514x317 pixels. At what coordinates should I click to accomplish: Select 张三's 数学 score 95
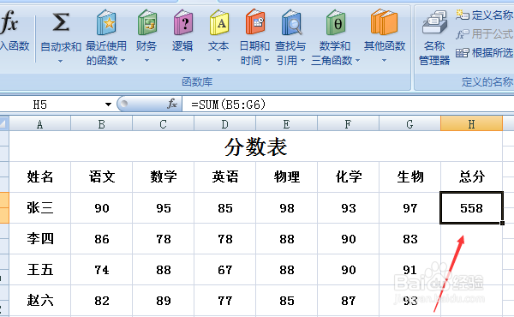164,208
